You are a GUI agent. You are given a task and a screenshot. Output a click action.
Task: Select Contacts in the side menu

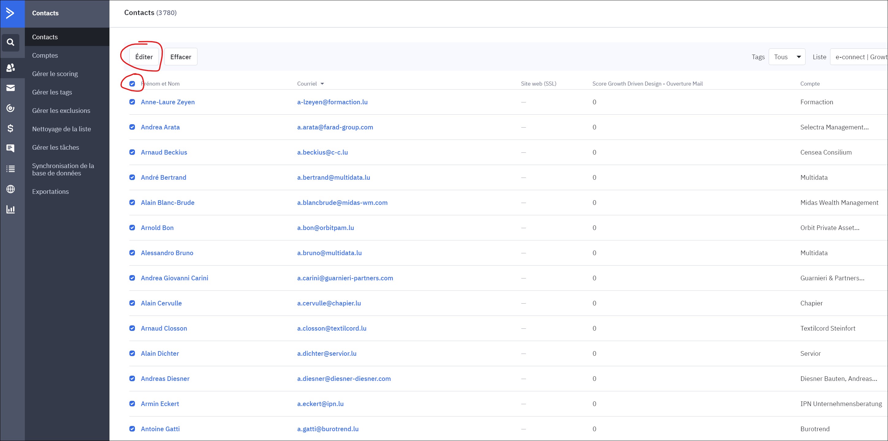coord(67,37)
